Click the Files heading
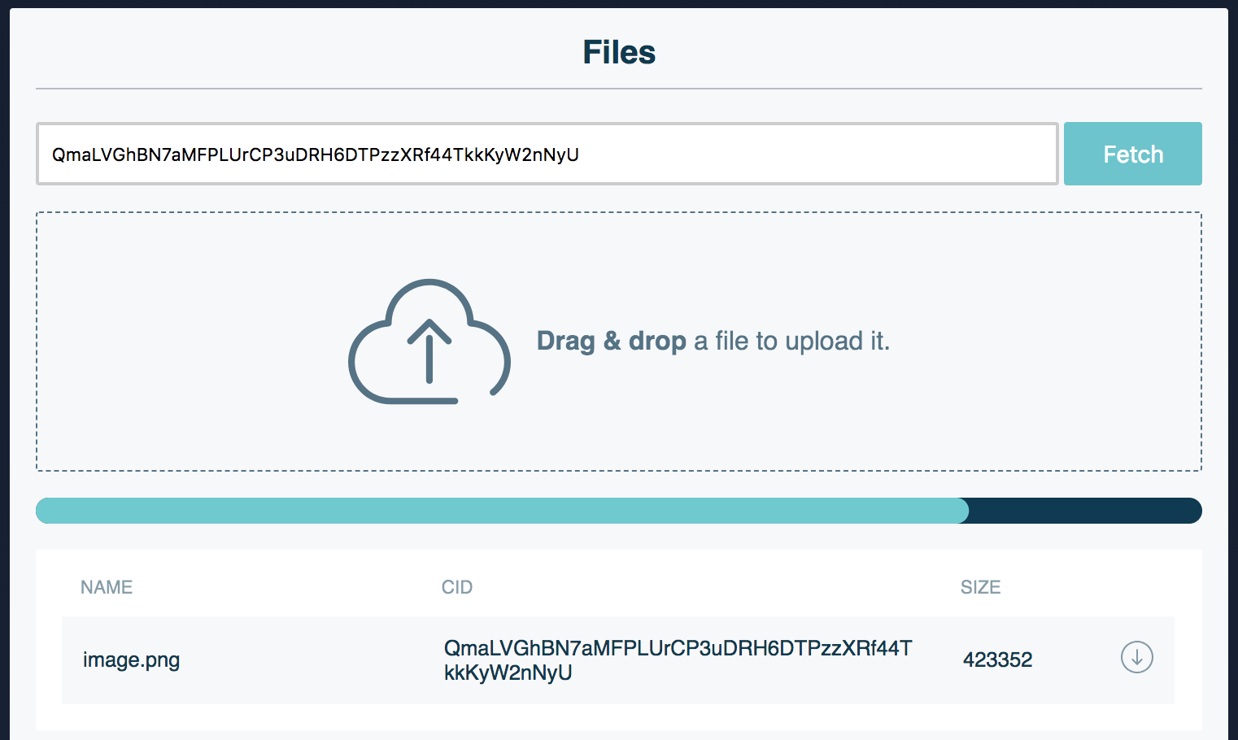Screen dimensions: 1238x740 [618, 52]
